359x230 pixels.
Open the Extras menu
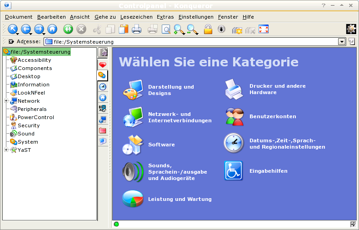pos(165,17)
